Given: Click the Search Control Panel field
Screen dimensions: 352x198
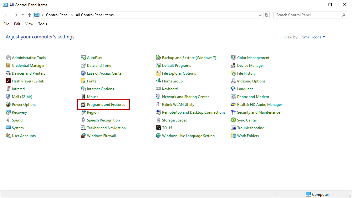Looking at the screenshot, I should 307,15.
